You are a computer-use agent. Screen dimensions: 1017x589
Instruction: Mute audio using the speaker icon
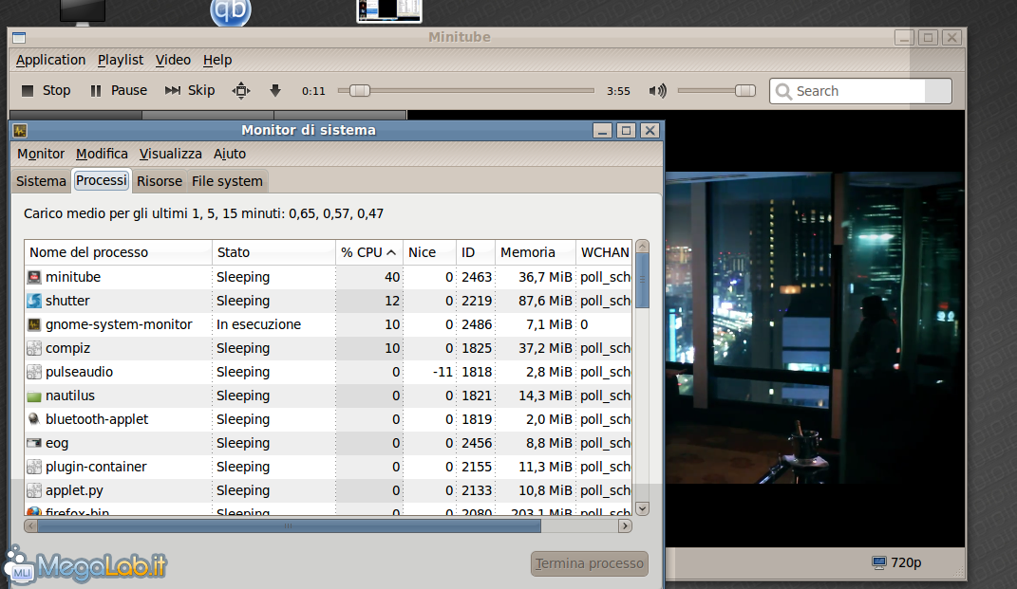tap(657, 91)
